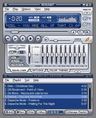Click the Sel selection button
The width and height of the screenshot is (96, 118).
tap(31, 112)
